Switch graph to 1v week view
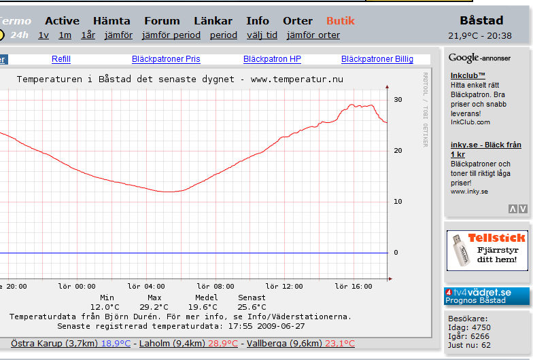Image resolution: width=533 pixels, height=360 pixels. pyautogui.click(x=44, y=35)
